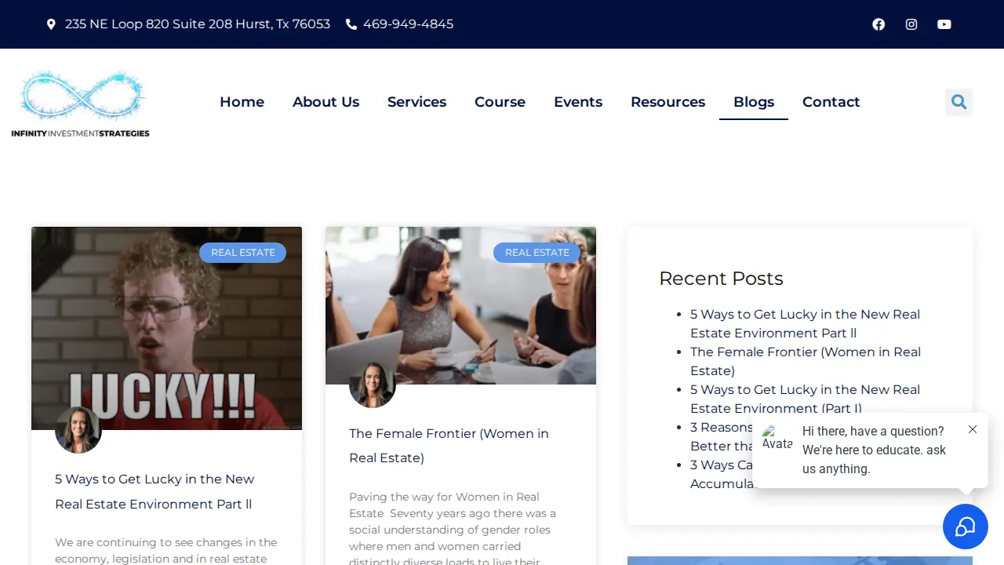Click the magnifier search icon

[959, 102]
